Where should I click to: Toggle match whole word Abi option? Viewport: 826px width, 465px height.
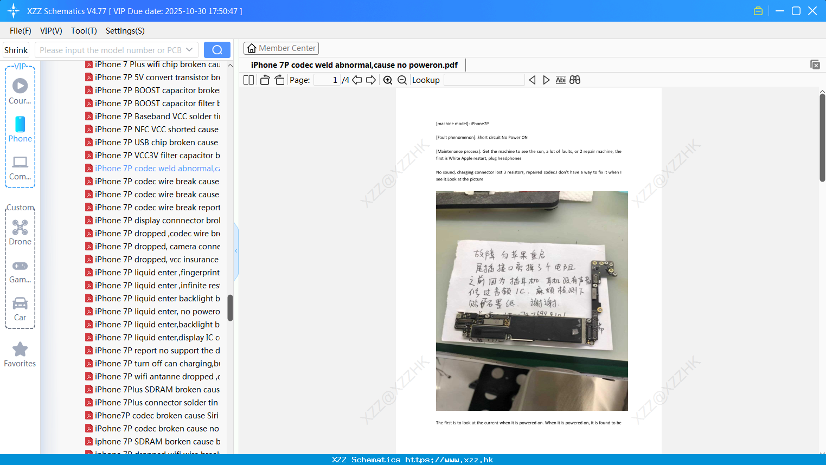pyautogui.click(x=561, y=80)
